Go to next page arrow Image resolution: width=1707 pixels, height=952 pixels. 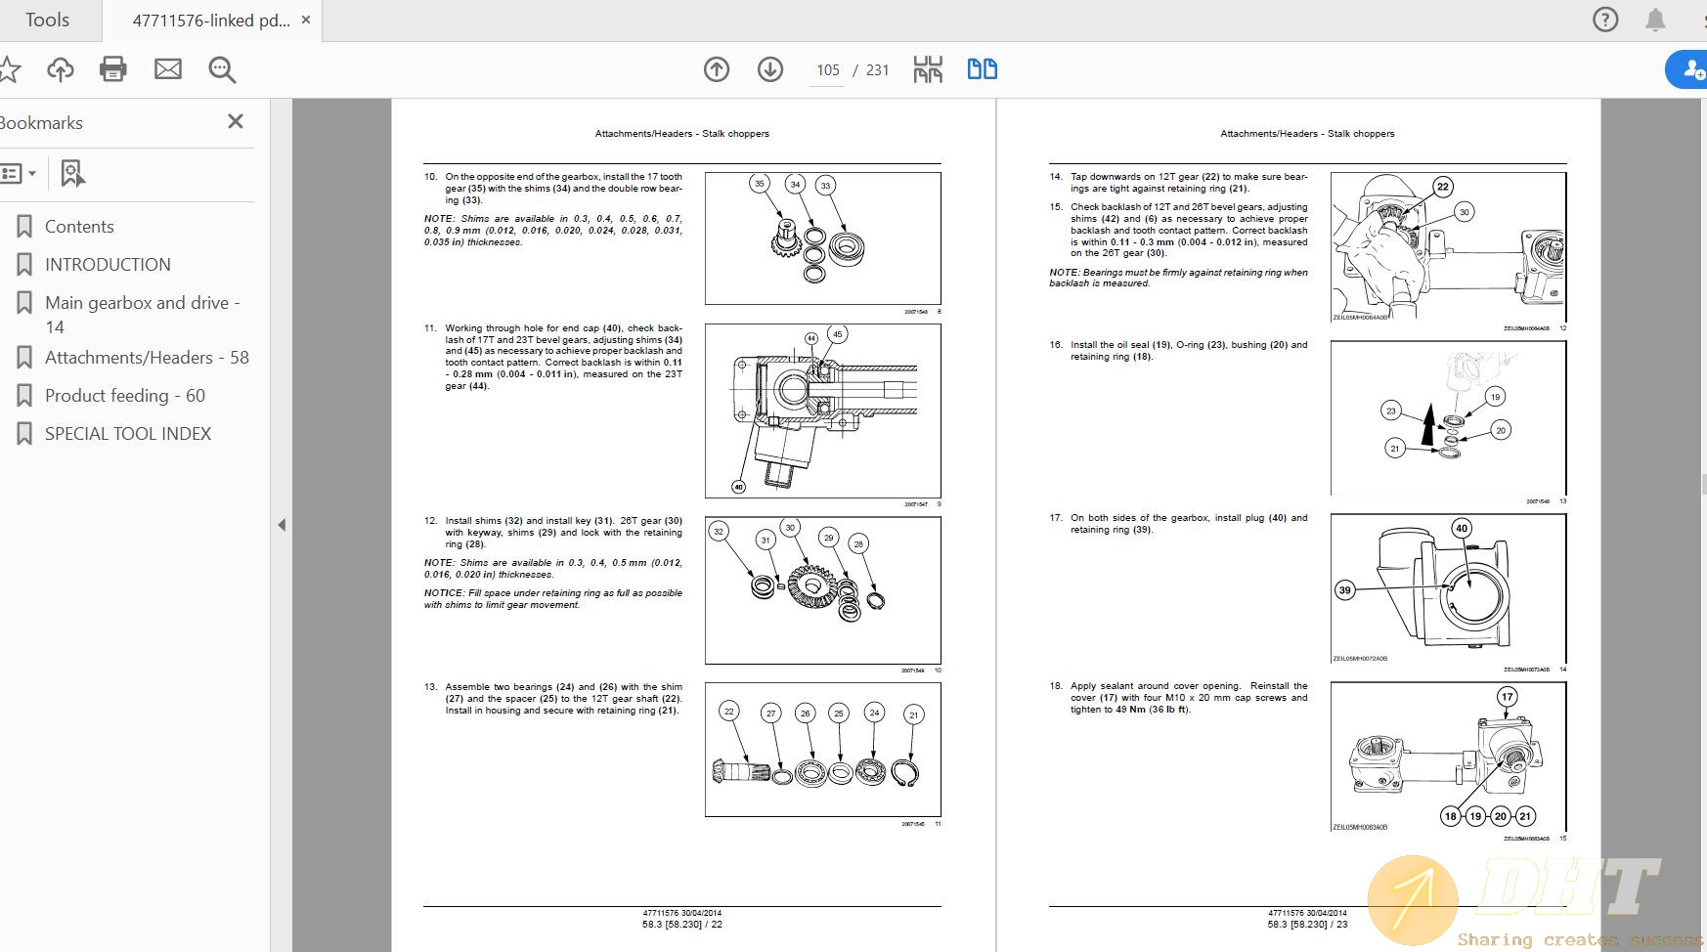pos(770,69)
